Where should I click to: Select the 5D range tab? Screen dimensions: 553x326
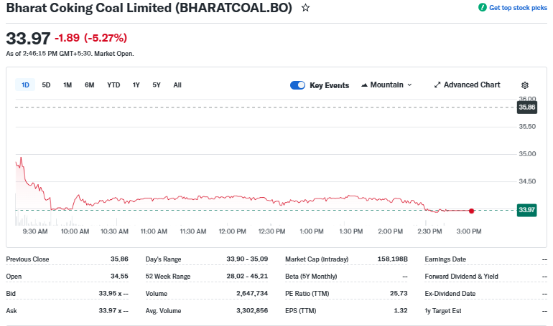click(46, 85)
